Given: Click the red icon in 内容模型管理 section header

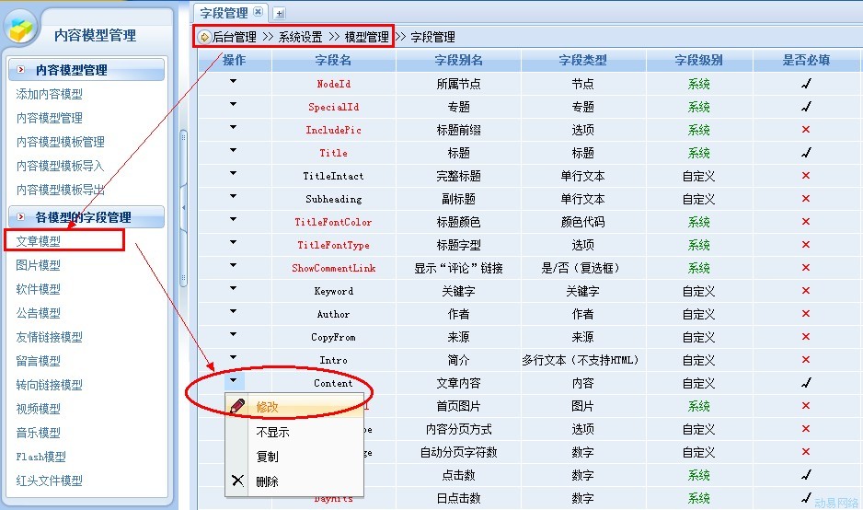Looking at the screenshot, I should click(21, 70).
